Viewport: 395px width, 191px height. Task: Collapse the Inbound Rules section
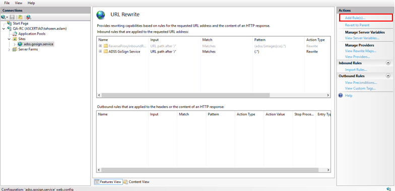point(388,63)
